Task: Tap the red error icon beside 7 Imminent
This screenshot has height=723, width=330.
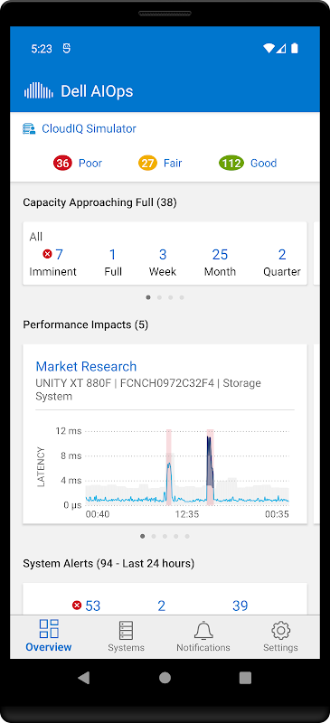Action: (47, 254)
